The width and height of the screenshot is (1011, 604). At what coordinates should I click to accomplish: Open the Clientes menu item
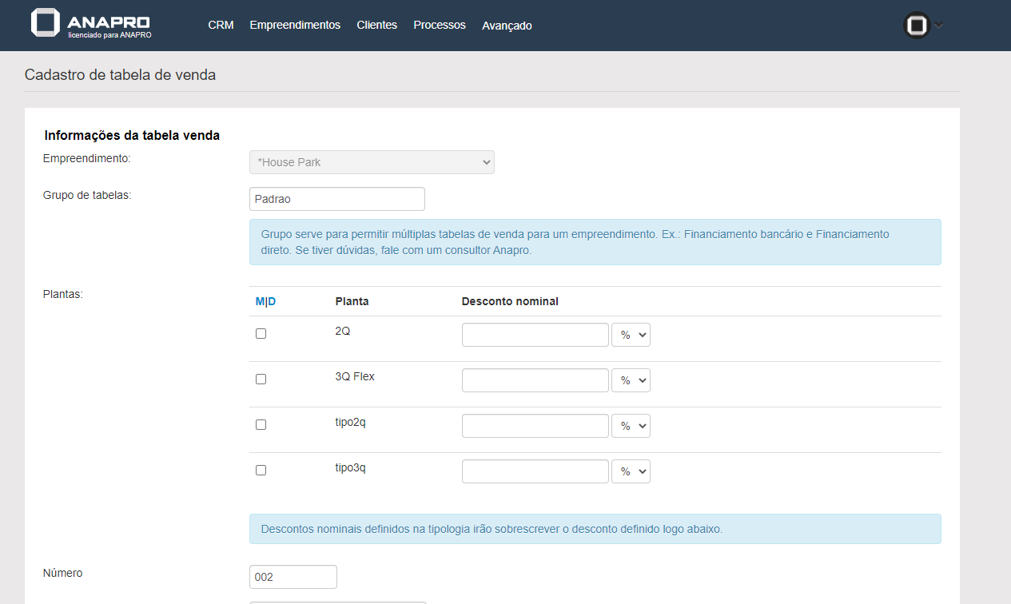pos(376,26)
